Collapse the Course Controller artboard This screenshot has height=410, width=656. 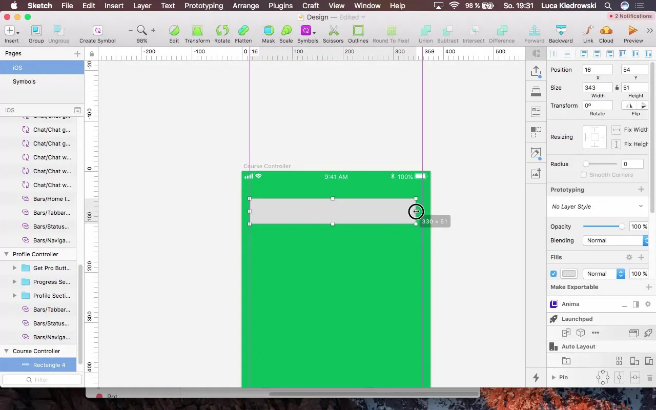pos(7,351)
